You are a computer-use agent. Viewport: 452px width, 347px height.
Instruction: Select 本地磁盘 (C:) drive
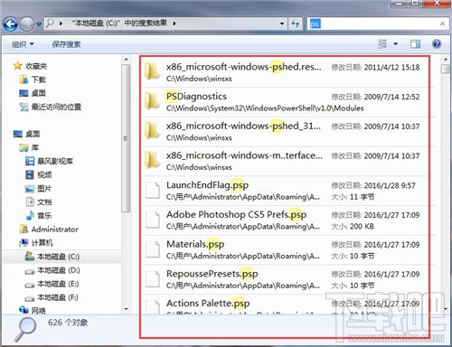click(52, 257)
